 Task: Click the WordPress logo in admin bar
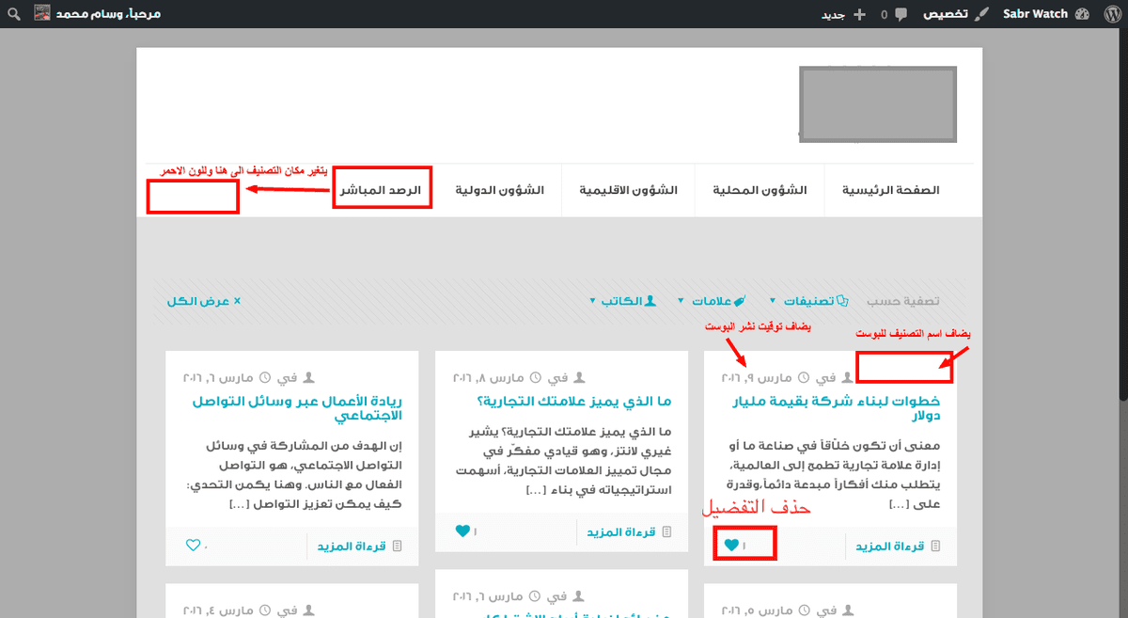pos(1108,14)
